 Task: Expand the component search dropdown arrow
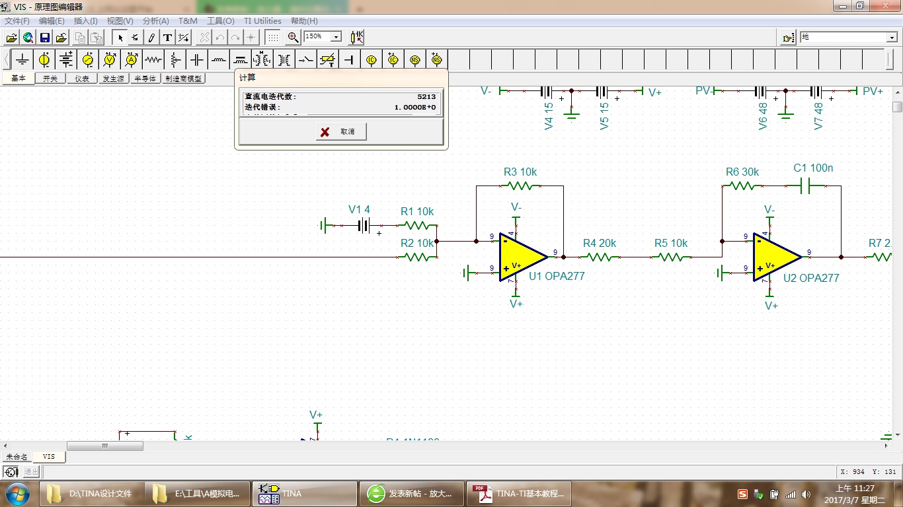pyautogui.click(x=892, y=38)
